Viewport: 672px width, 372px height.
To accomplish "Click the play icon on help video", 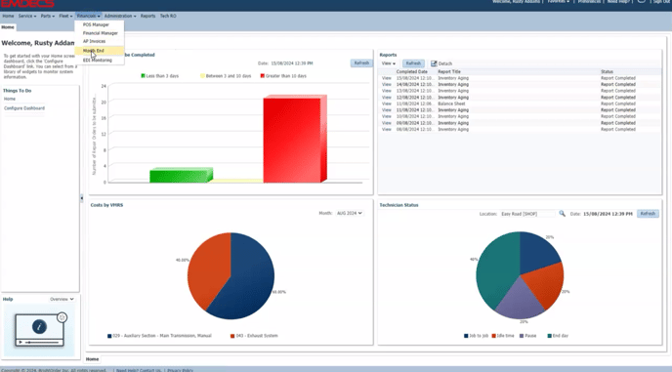I will pyautogui.click(x=21, y=342).
